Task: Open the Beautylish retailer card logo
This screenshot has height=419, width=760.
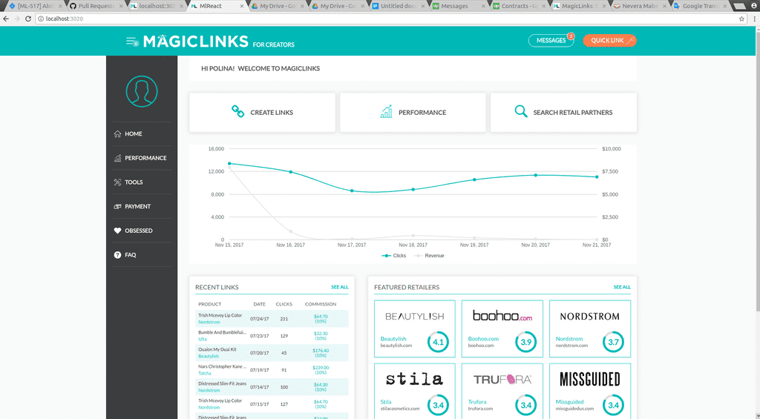Action: pos(415,317)
